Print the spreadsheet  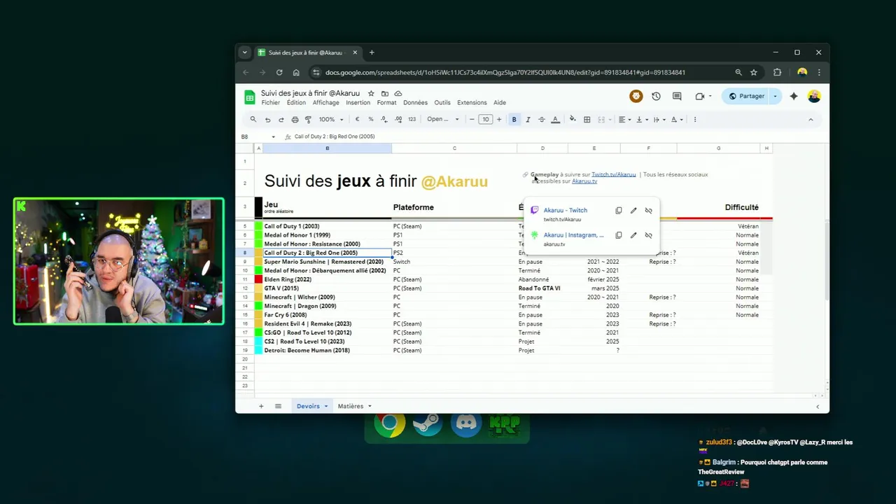point(295,120)
